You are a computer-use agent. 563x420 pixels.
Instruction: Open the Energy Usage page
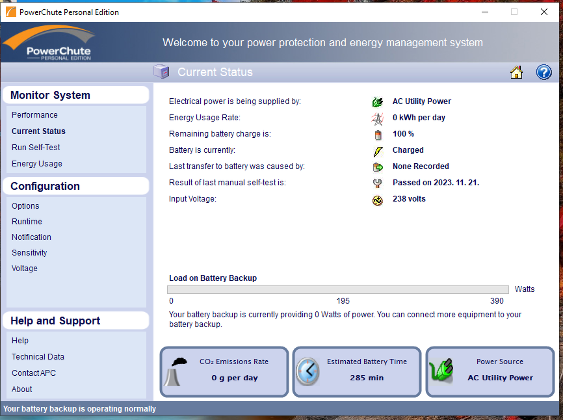coord(36,164)
